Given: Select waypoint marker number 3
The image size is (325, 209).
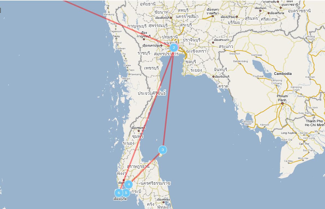Looking at the screenshot, I should pos(162,150).
